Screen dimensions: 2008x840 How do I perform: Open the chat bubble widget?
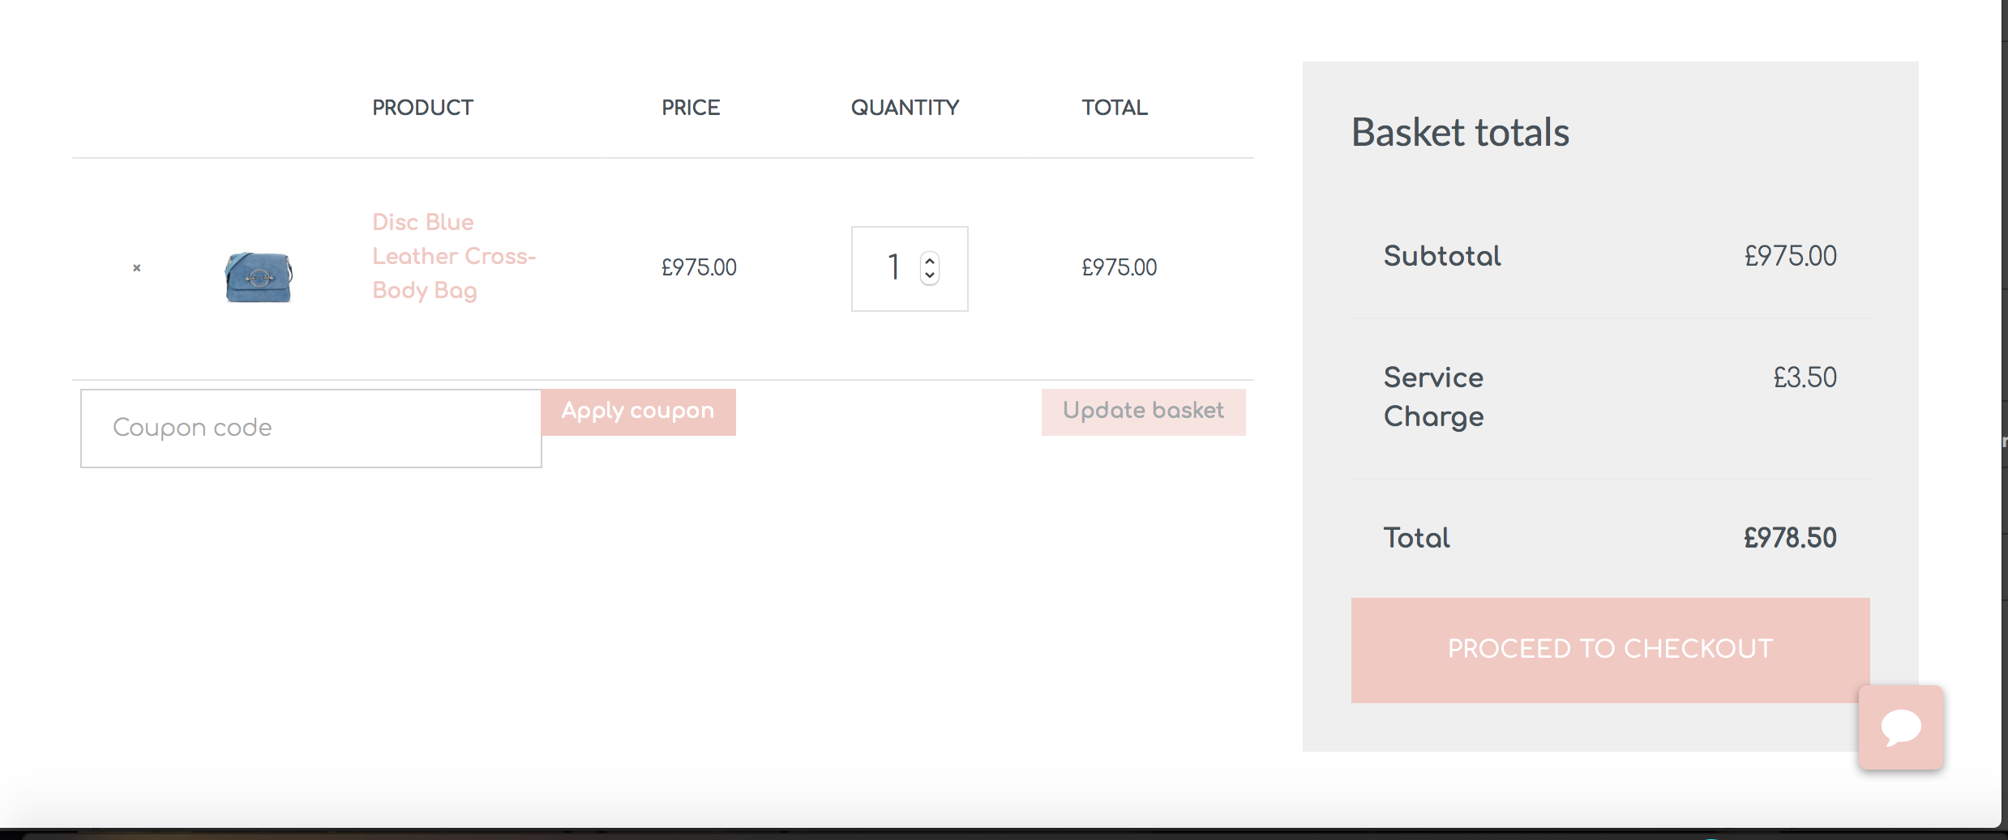point(1901,727)
